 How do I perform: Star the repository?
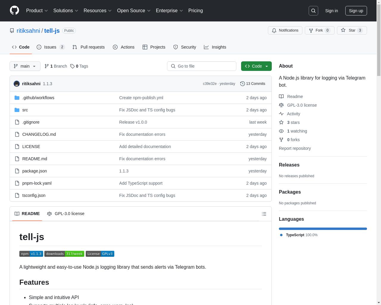point(352,30)
